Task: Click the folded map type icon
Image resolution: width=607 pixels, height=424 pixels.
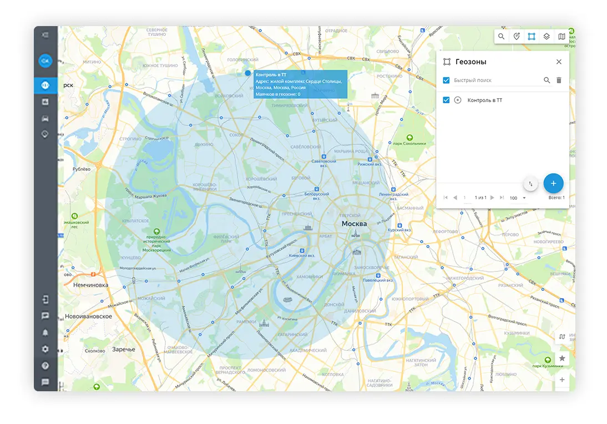Action: (x=562, y=37)
